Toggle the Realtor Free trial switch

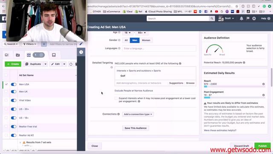tap(13, 127)
